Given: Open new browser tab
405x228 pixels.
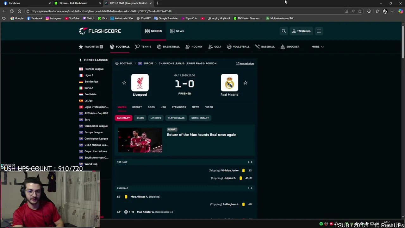Looking at the screenshot, I should tap(158, 3).
